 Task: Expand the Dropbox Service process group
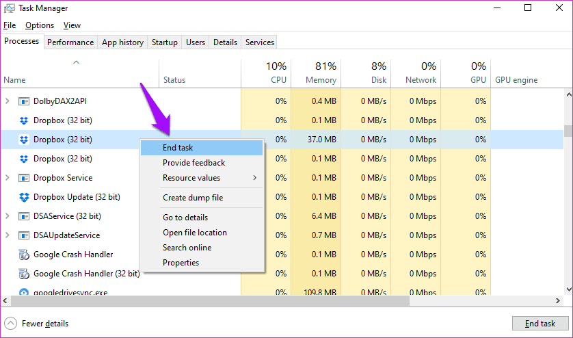[x=8, y=177]
